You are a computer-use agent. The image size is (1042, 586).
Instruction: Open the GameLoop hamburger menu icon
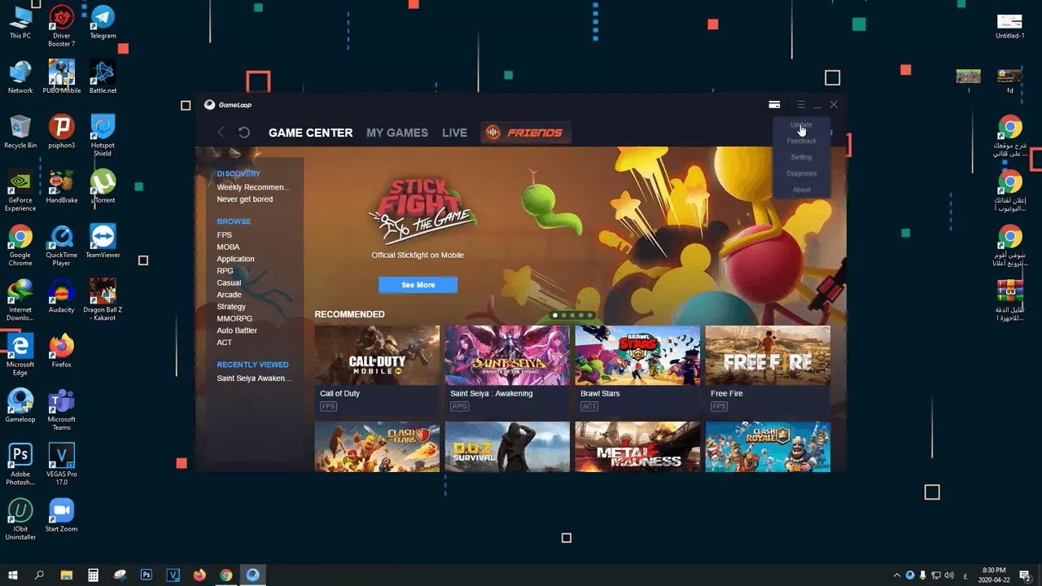801,104
